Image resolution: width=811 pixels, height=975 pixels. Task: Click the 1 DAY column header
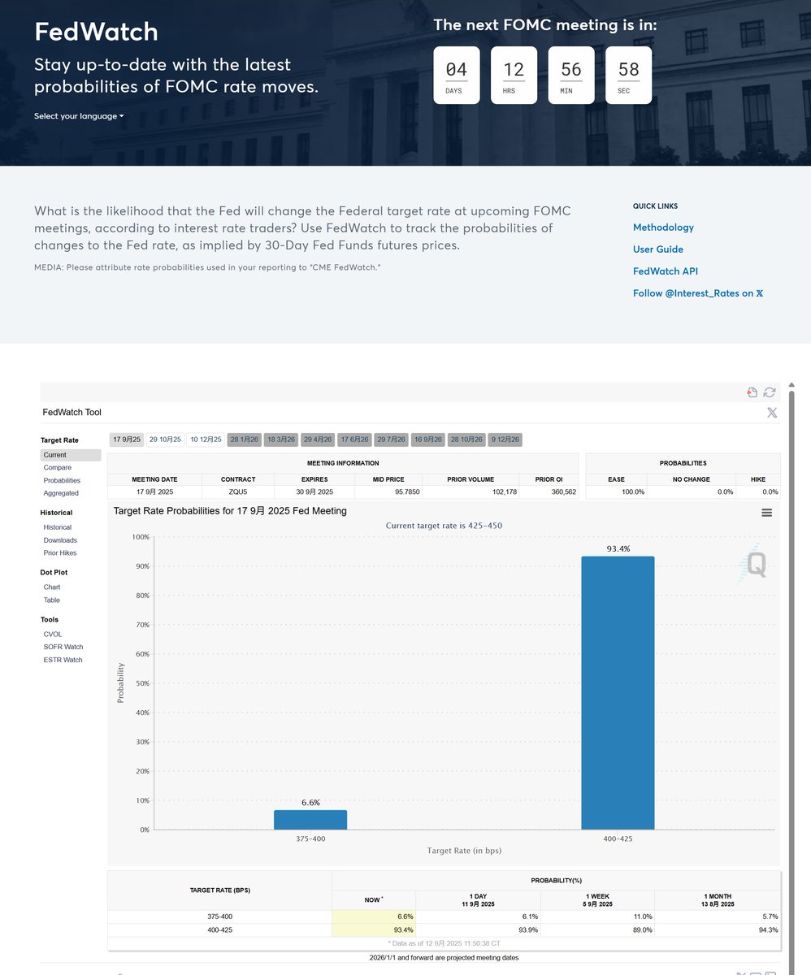pyautogui.click(x=478, y=899)
